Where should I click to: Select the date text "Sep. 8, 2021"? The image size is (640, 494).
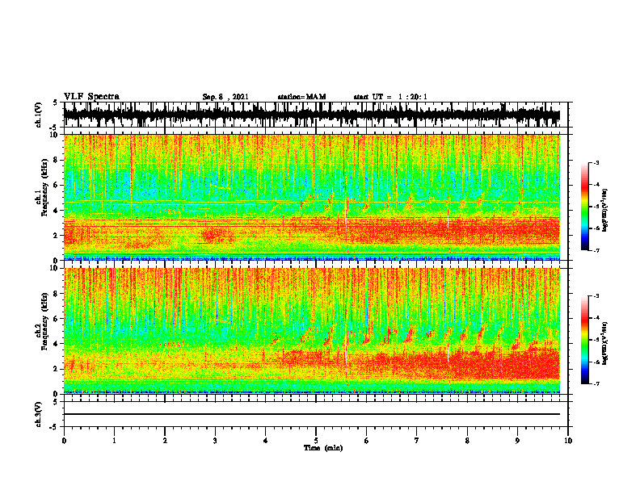[x=225, y=97]
